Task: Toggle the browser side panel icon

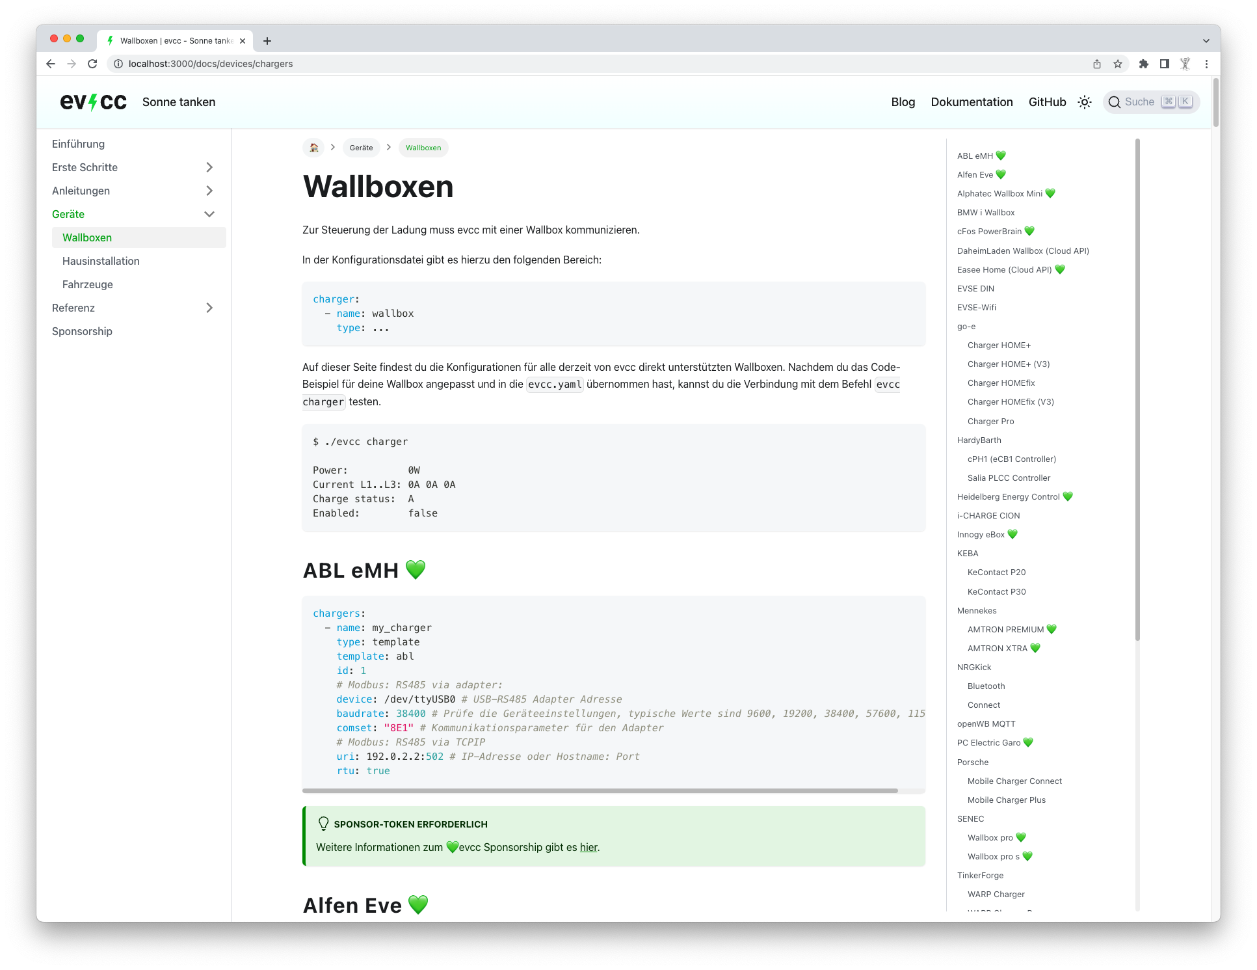Action: (x=1165, y=64)
